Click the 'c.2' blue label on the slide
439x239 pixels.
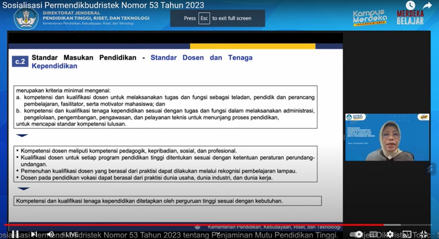(x=20, y=62)
